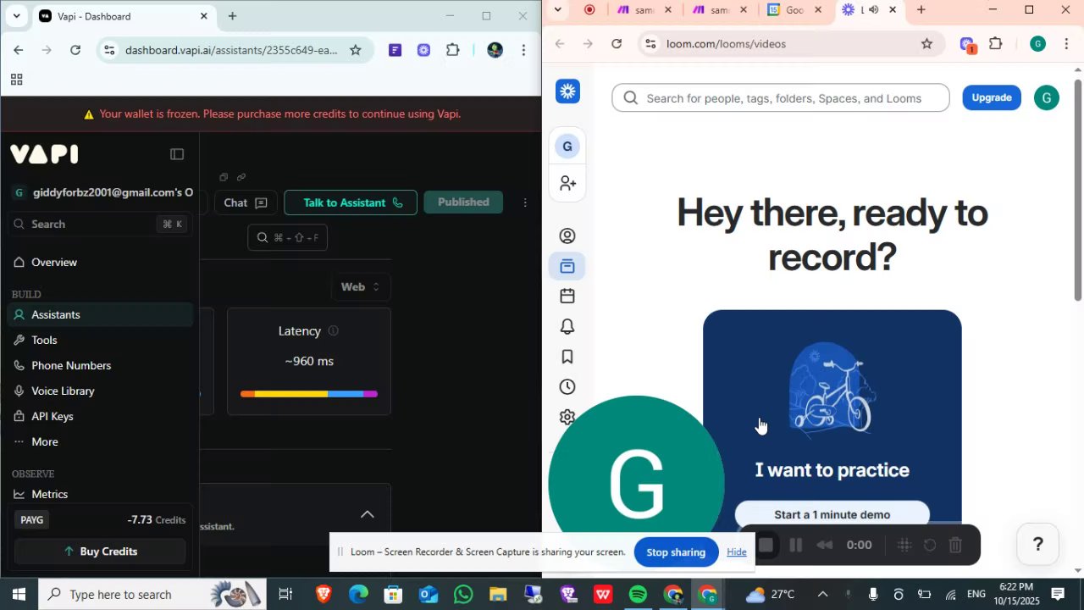Click the latency info icon
Screen dimensions: 1084x610
pos(333,331)
